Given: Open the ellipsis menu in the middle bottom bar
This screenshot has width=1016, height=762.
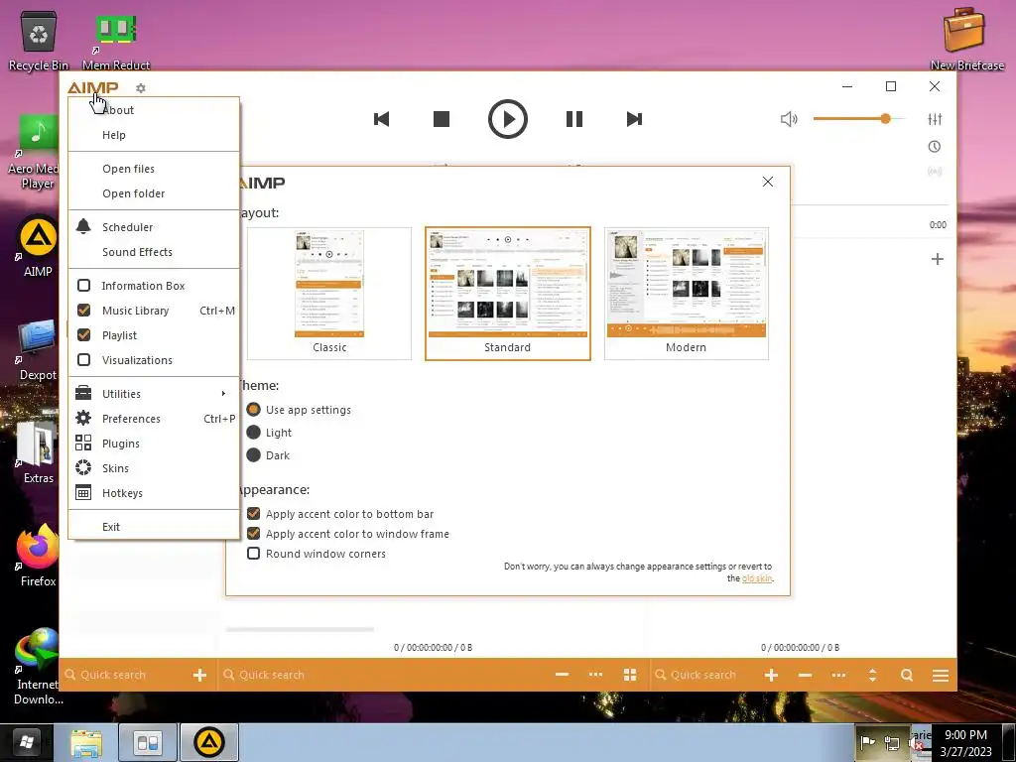Looking at the screenshot, I should [595, 675].
